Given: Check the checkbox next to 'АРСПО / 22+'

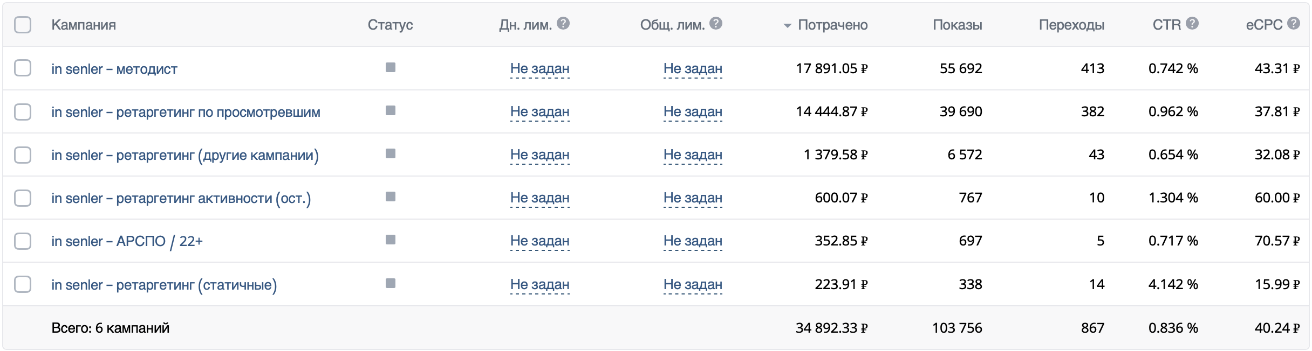Looking at the screenshot, I should [x=23, y=241].
